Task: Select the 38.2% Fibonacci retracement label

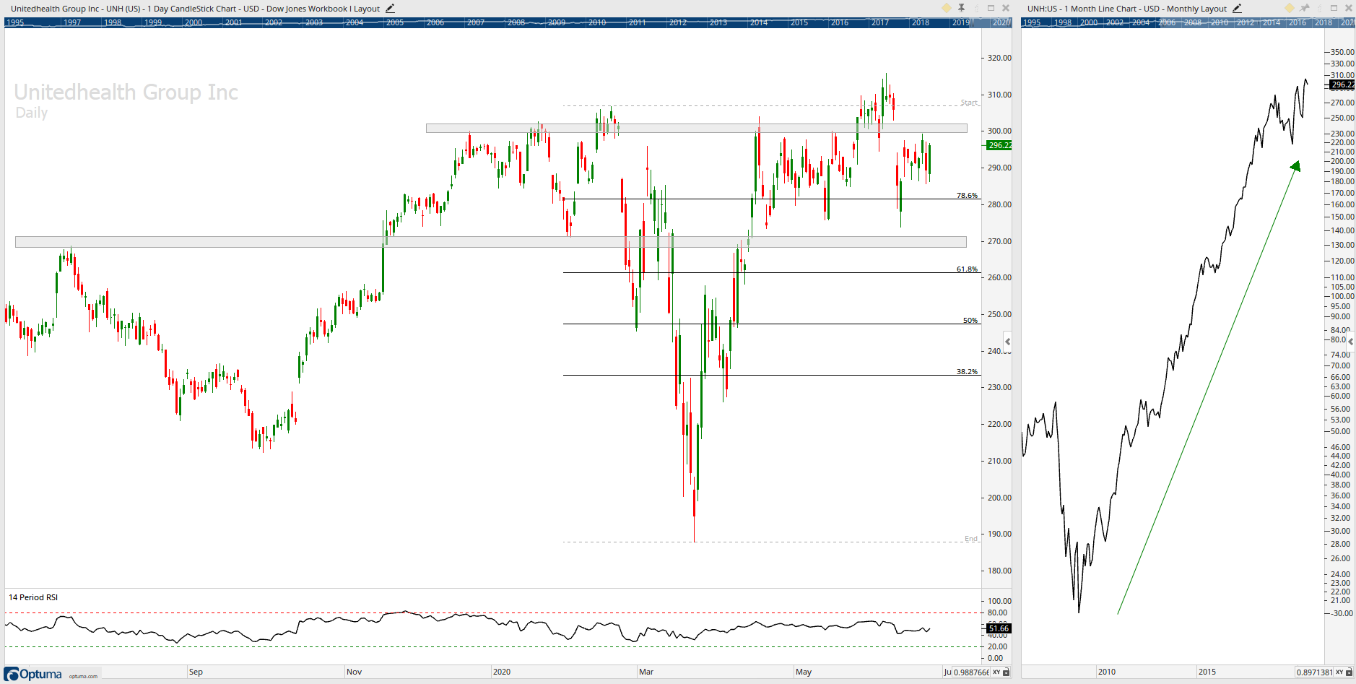Action: [967, 371]
